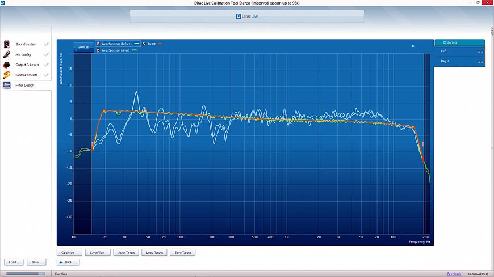The width and height of the screenshot is (494, 277).
Task: Open the Feedback link
Action: pyautogui.click(x=454, y=274)
